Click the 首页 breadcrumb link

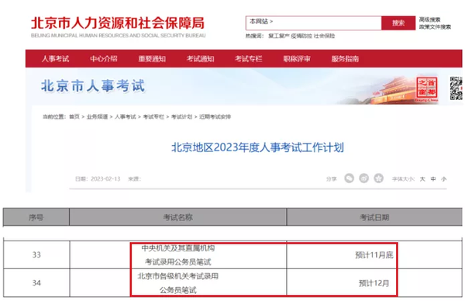tap(74, 116)
